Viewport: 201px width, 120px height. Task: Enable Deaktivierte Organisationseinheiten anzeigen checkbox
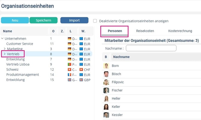pos(95,21)
